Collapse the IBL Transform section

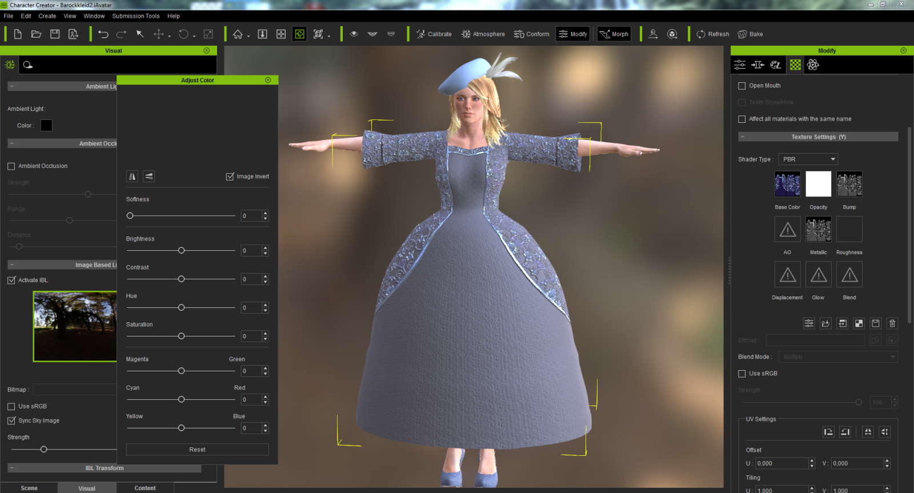pos(11,468)
